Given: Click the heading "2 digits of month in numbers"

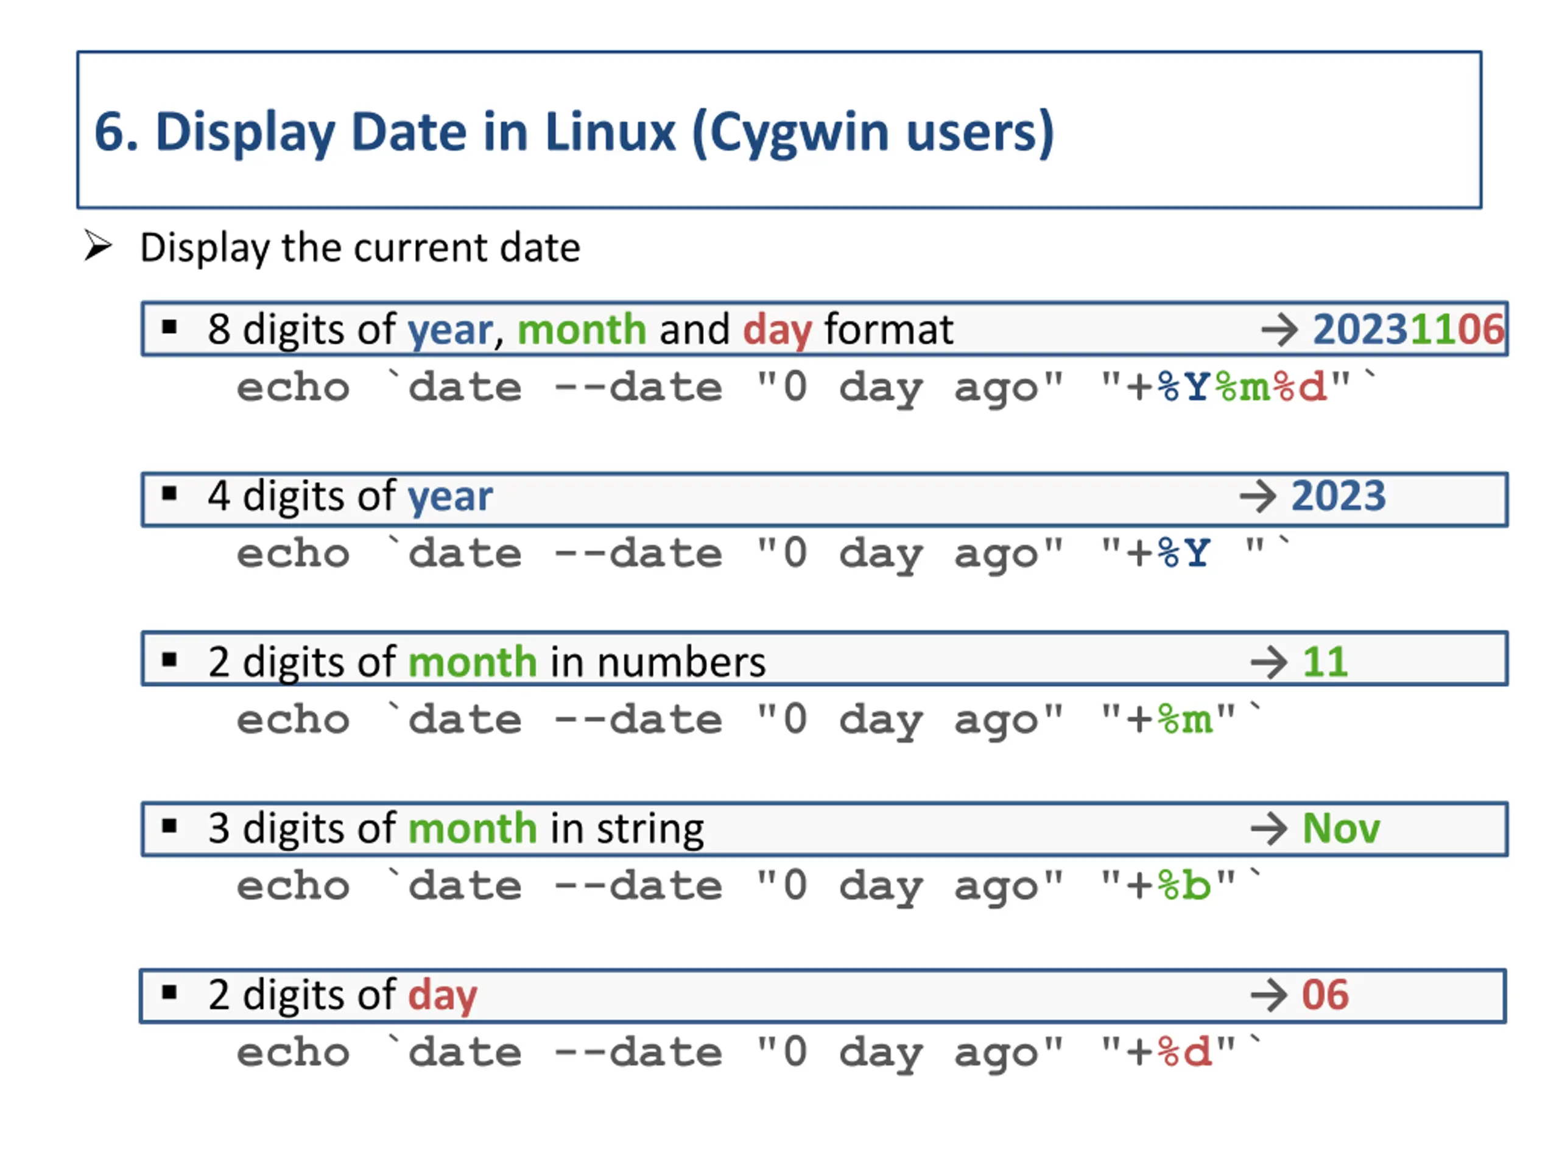Looking at the screenshot, I should (x=487, y=662).
